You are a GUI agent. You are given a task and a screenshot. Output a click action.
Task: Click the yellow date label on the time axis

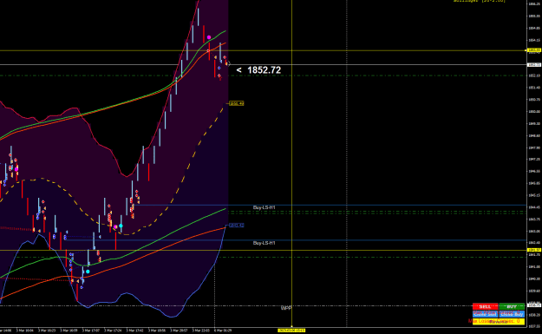pyautogui.click(x=291, y=331)
